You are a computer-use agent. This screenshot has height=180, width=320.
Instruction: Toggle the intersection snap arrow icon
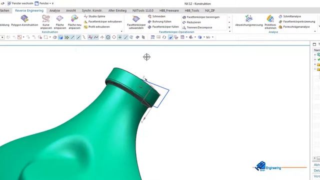click(x=102, y=37)
